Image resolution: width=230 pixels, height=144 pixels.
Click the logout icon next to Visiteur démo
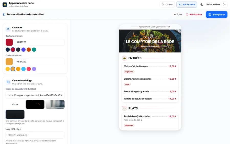[224, 5]
